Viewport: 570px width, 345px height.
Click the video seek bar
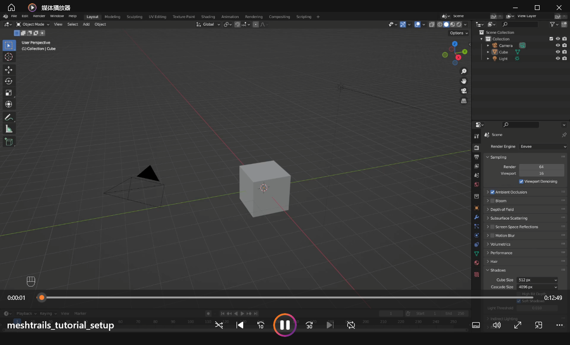click(285, 297)
